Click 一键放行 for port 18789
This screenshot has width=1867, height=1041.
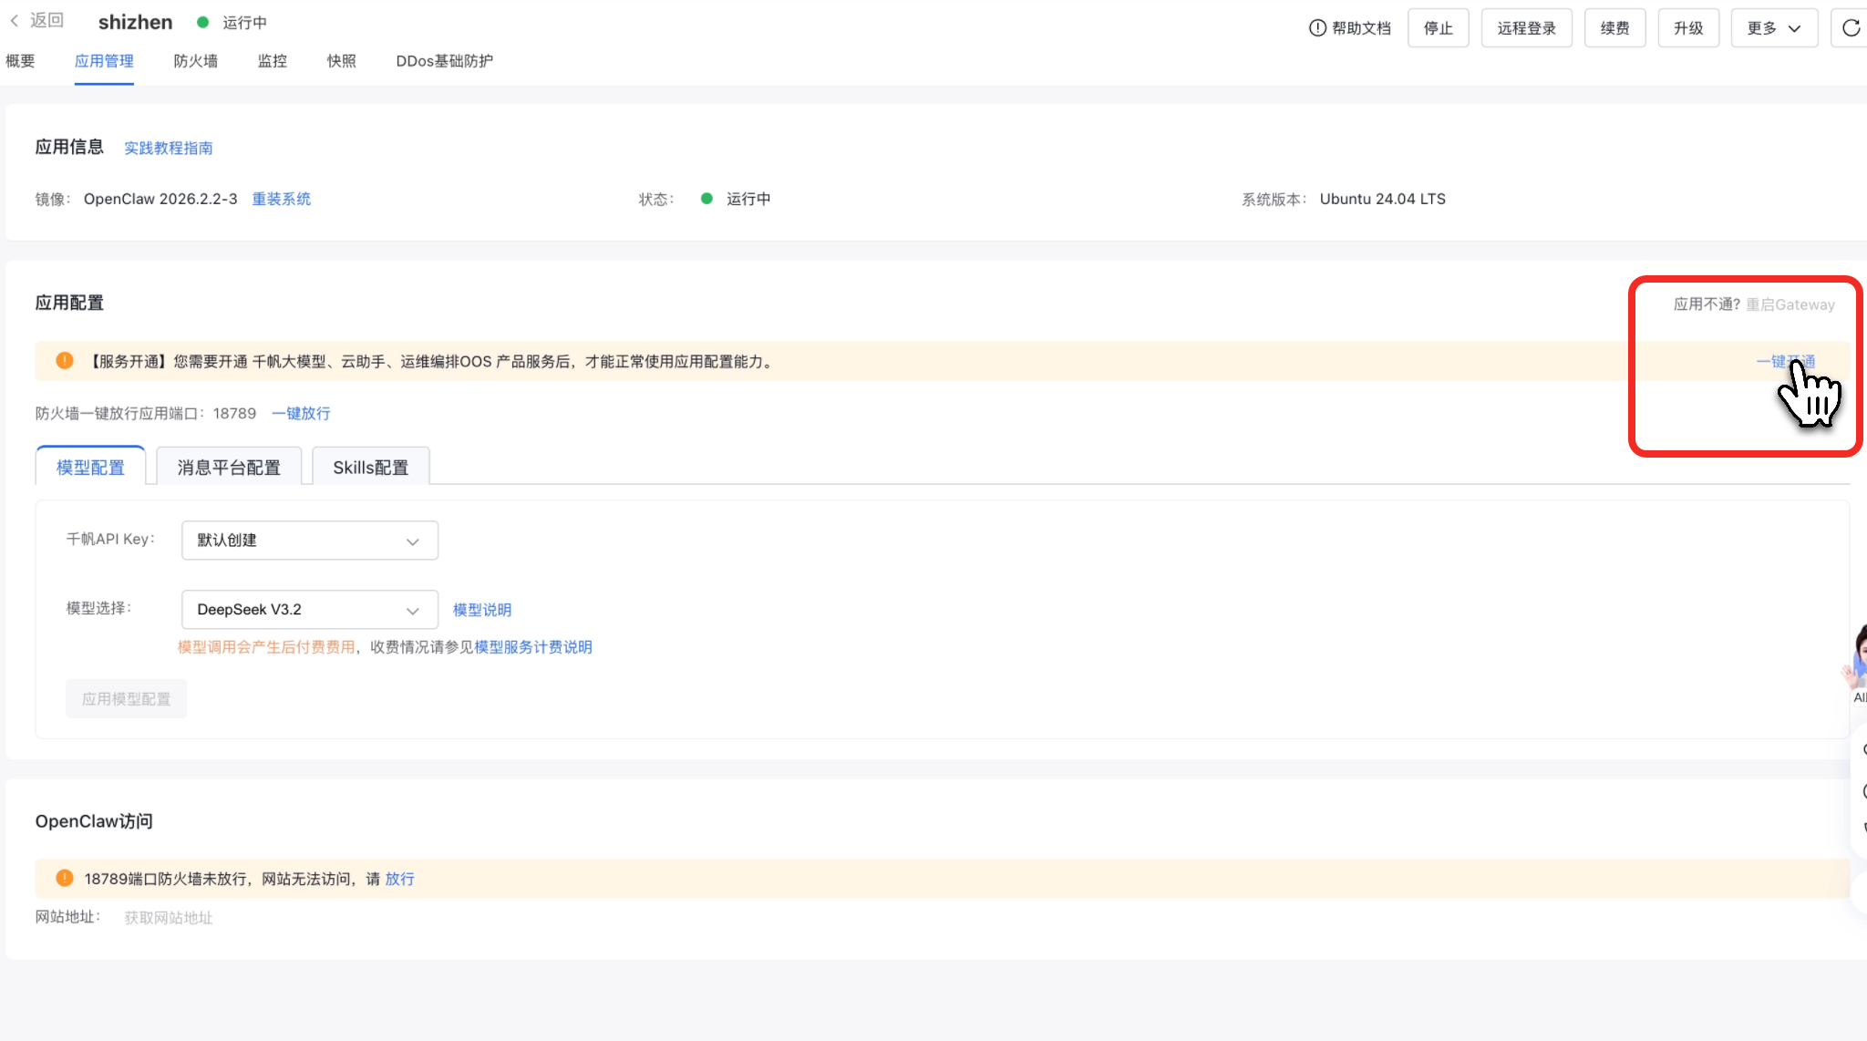[301, 414]
